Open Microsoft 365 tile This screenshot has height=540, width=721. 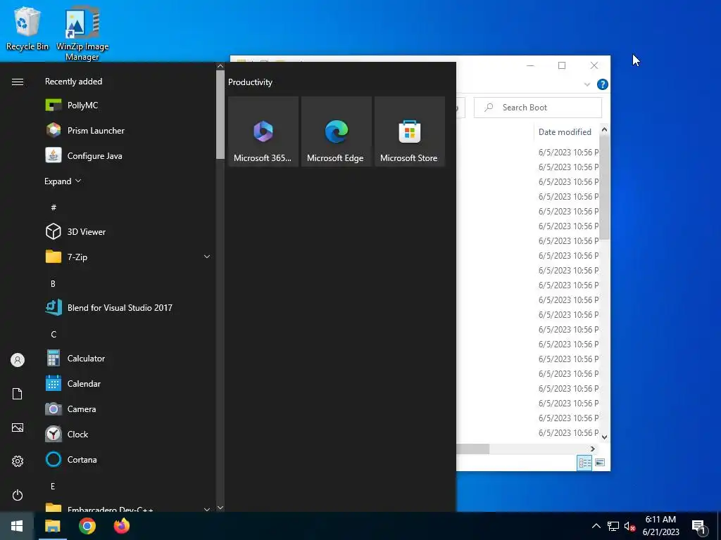pyautogui.click(x=263, y=131)
